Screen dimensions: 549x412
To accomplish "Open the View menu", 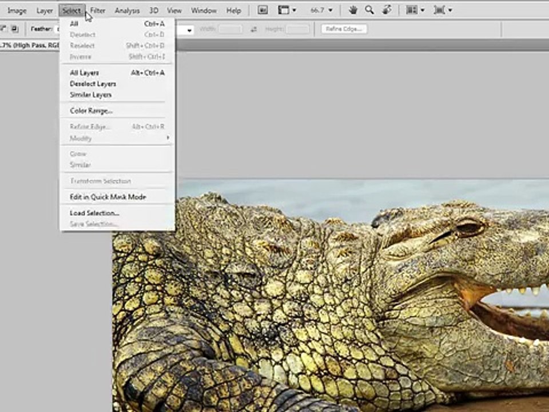I will coord(174,11).
